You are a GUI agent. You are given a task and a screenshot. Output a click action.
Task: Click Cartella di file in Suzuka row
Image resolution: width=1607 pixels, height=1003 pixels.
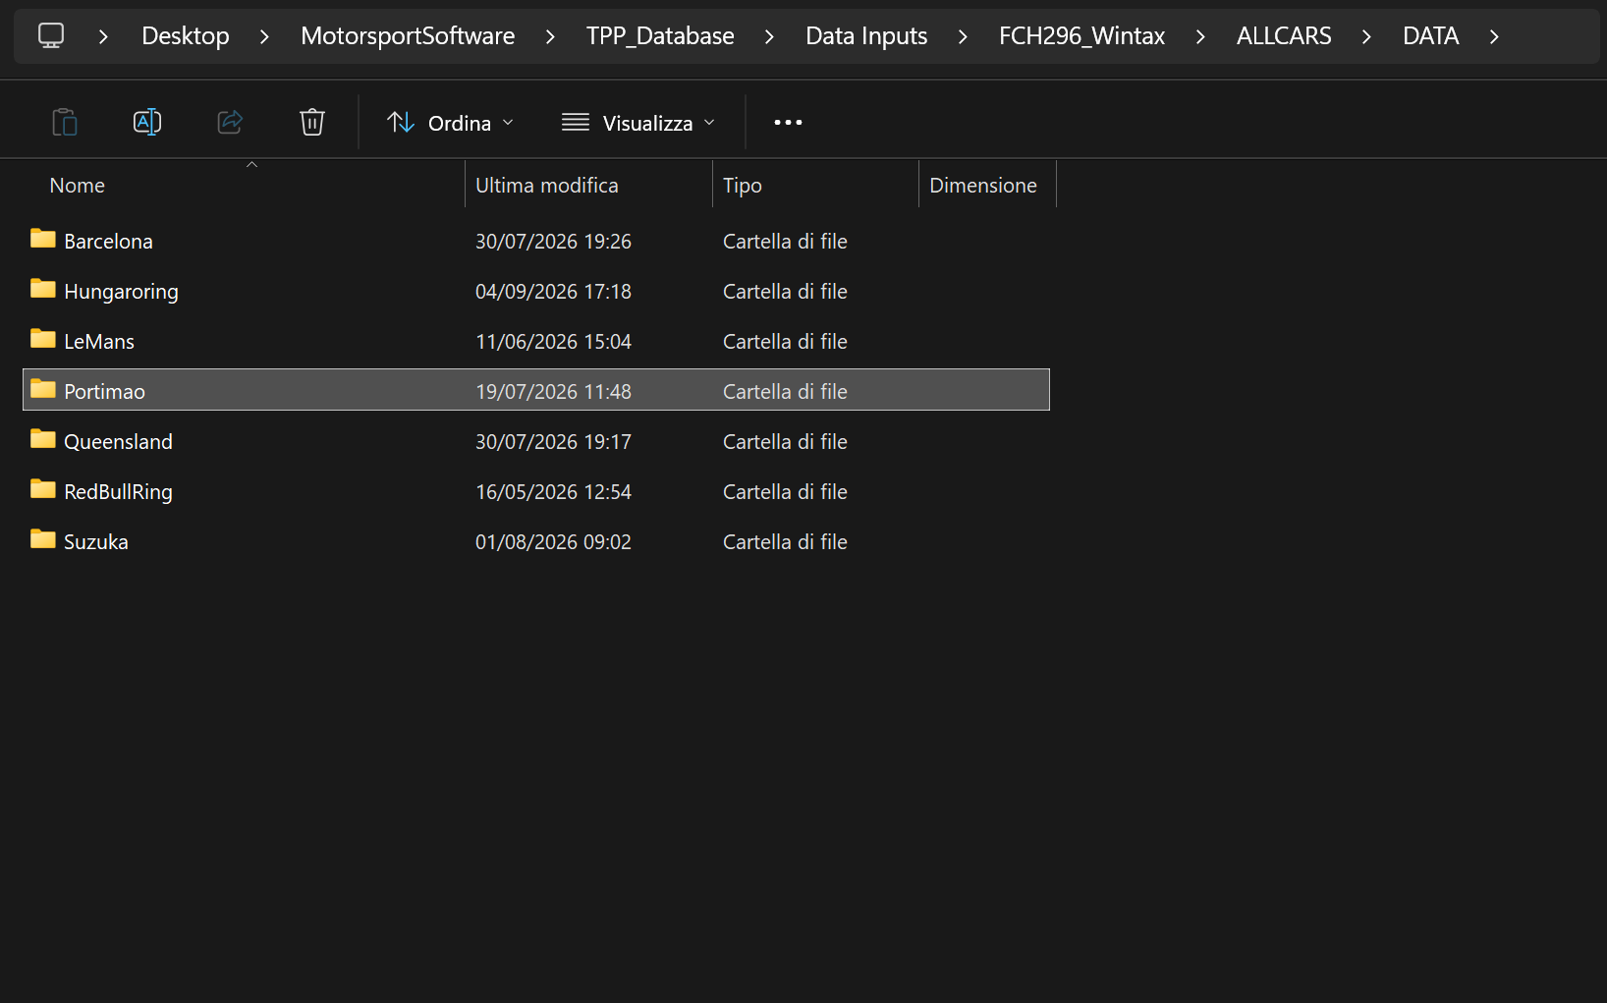click(x=785, y=541)
